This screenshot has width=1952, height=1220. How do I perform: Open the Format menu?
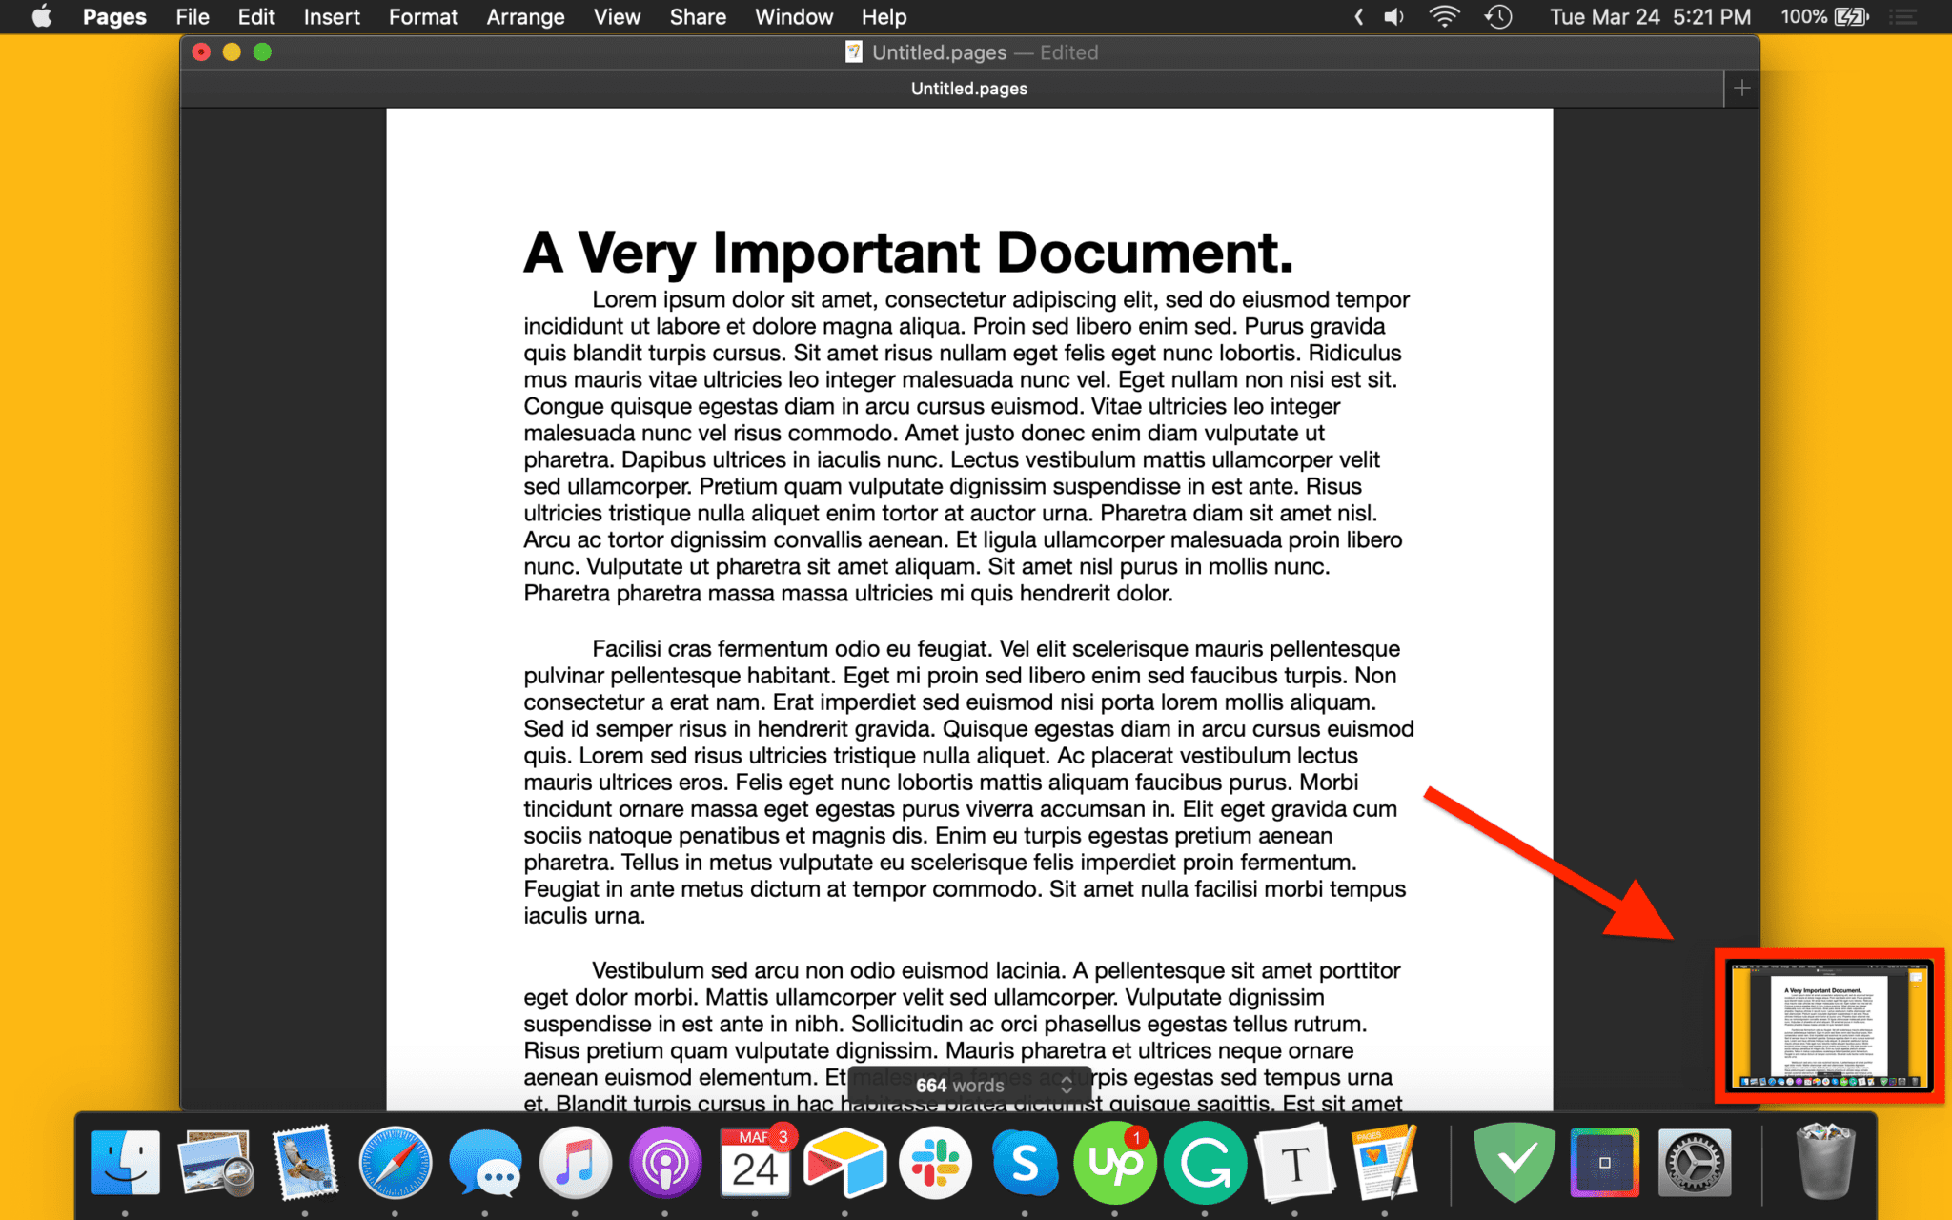coord(423,16)
